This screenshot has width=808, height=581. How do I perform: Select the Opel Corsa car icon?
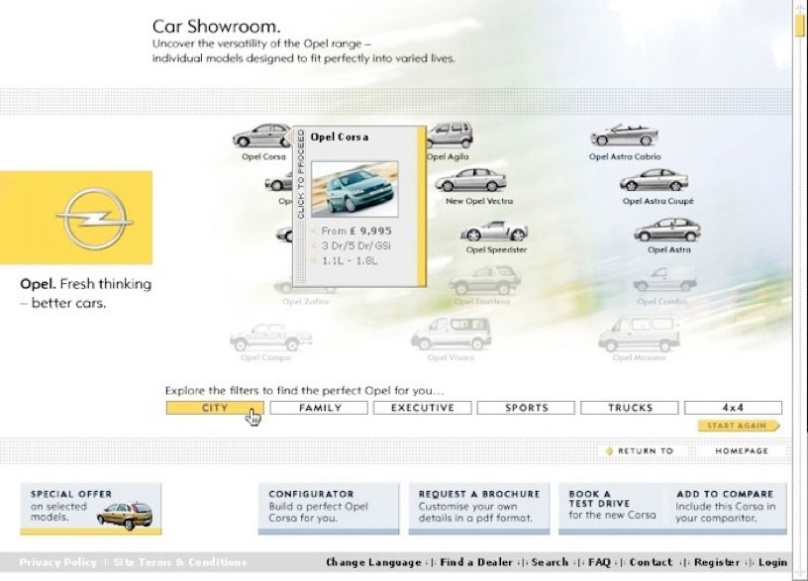point(261,136)
